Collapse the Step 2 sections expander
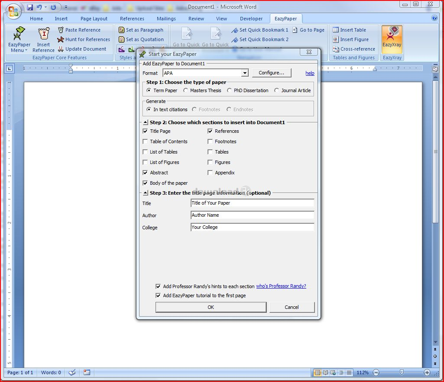This screenshot has width=444, height=382. [145, 122]
